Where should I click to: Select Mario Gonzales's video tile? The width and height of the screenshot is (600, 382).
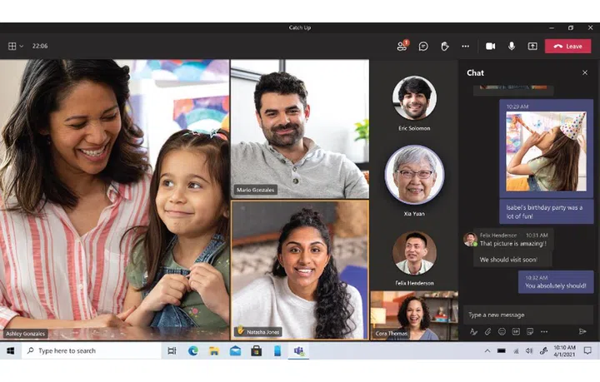coord(300,129)
